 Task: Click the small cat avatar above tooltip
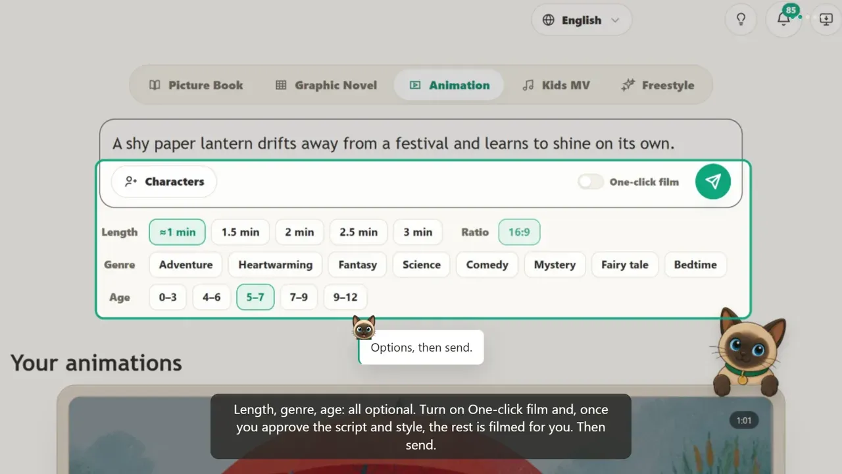click(x=364, y=327)
